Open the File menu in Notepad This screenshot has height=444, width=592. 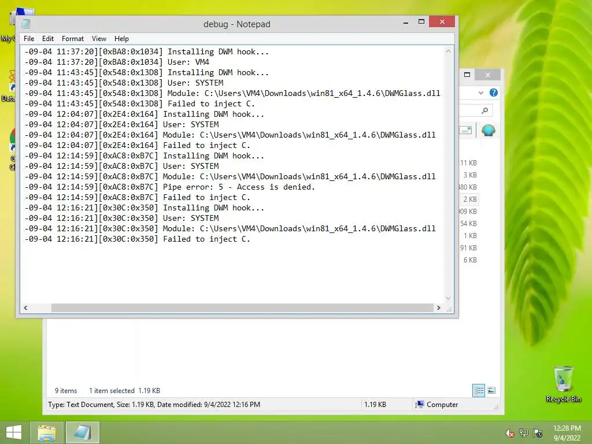(x=29, y=39)
